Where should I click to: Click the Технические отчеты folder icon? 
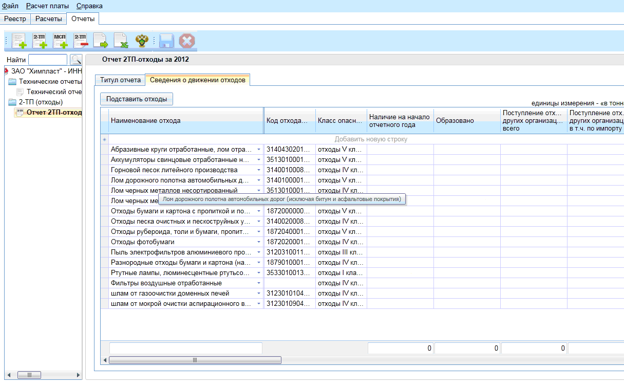[13, 81]
